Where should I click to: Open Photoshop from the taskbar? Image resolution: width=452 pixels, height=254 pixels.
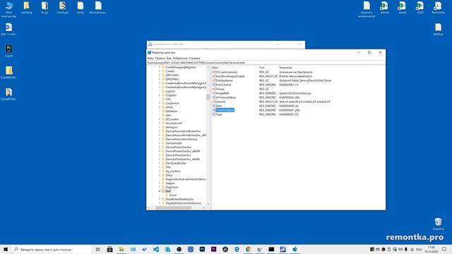[x=202, y=249]
